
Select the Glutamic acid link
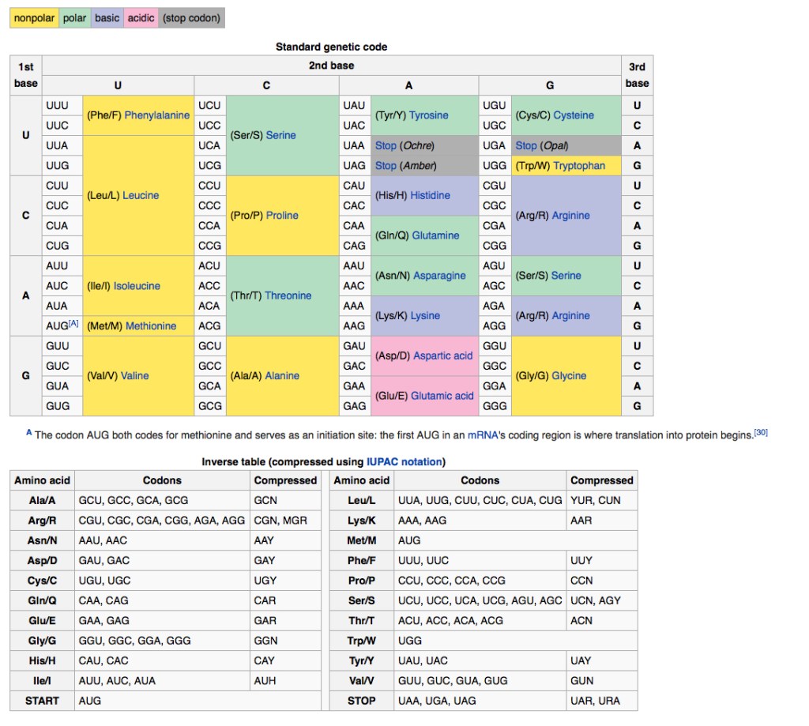442,396
